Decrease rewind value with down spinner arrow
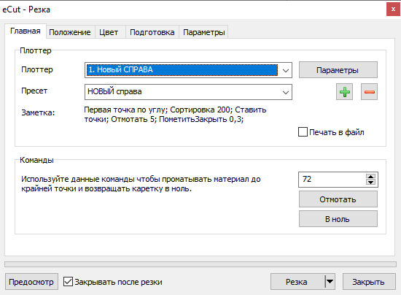Viewport: 401px width, 295px height. click(370, 182)
